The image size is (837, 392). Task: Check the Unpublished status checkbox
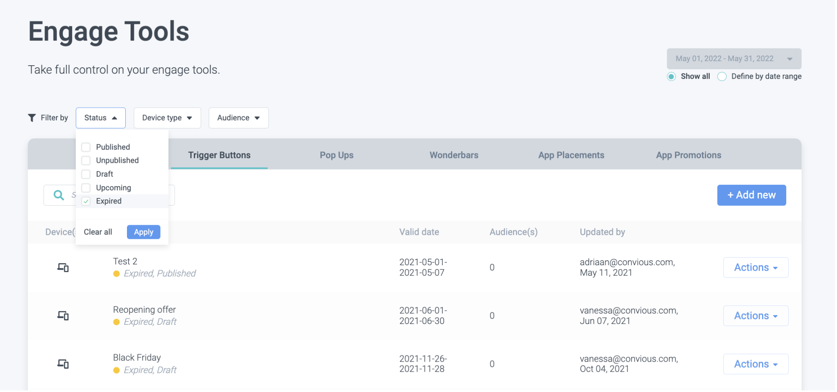pyautogui.click(x=86, y=160)
